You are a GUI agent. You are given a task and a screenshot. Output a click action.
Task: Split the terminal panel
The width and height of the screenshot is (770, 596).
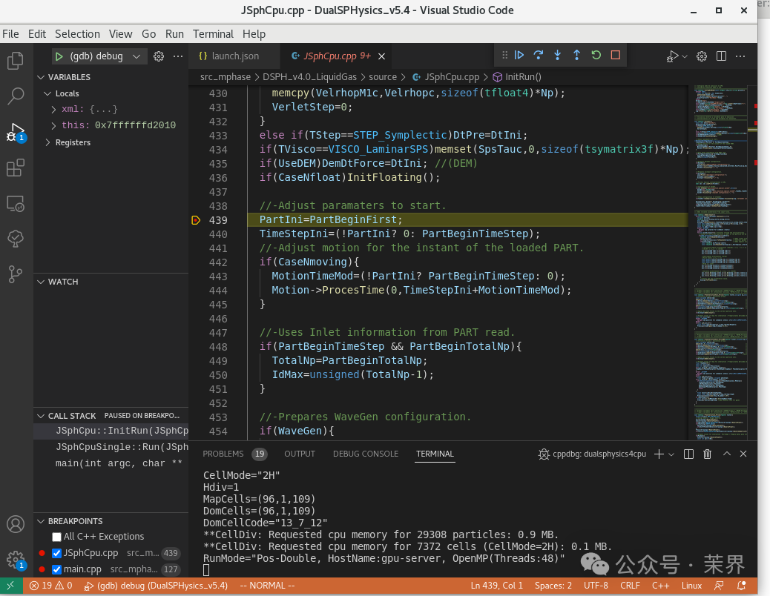[x=689, y=454]
